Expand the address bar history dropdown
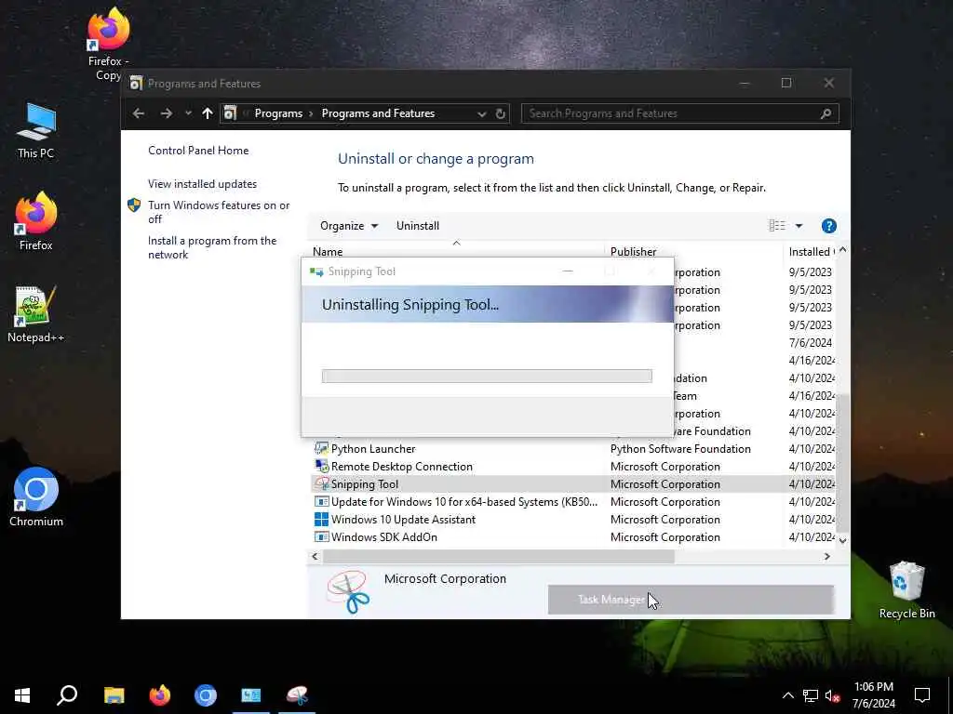Screen dimensions: 953x714 [x=481, y=113]
